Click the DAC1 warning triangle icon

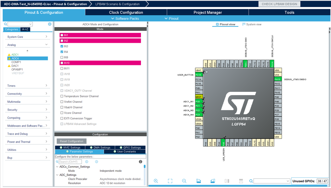9,66
